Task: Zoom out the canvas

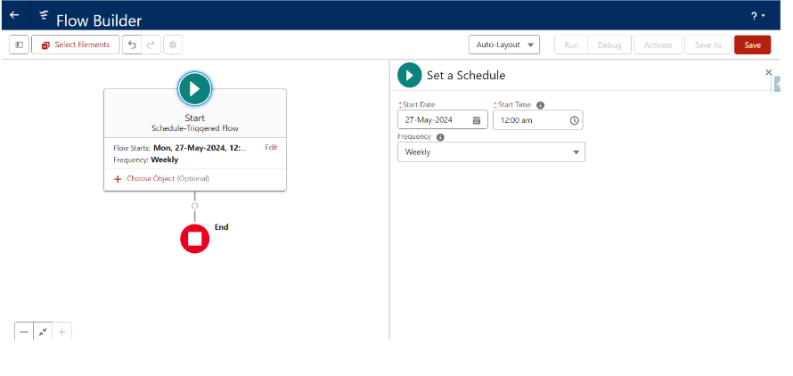Action: point(24,332)
